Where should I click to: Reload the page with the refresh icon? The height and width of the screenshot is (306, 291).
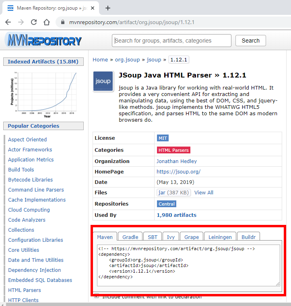coord(34,22)
